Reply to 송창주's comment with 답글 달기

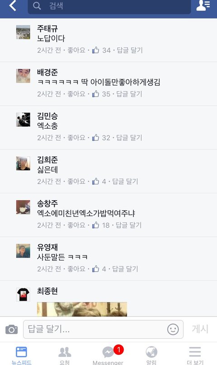128,225
